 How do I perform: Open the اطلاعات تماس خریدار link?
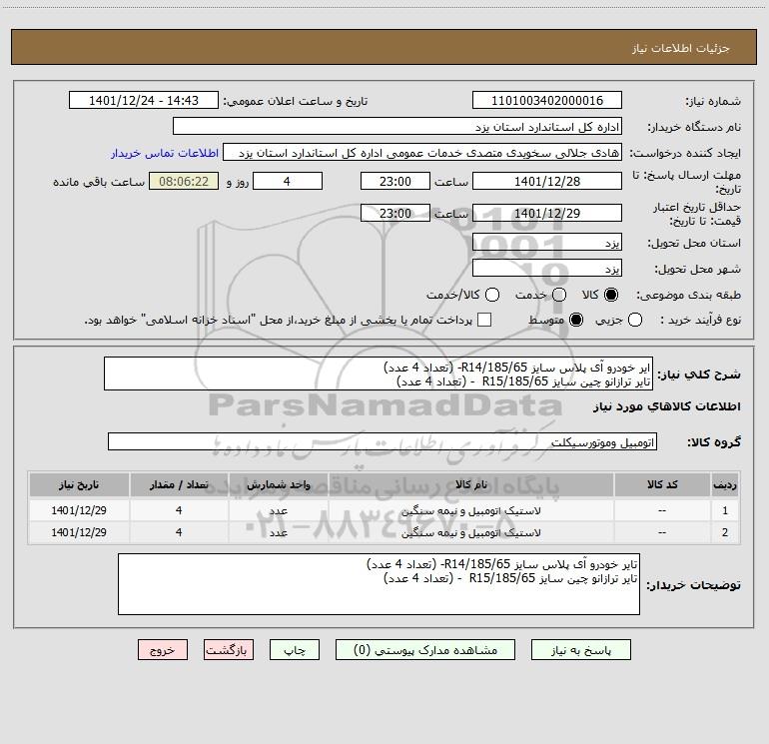[x=165, y=153]
